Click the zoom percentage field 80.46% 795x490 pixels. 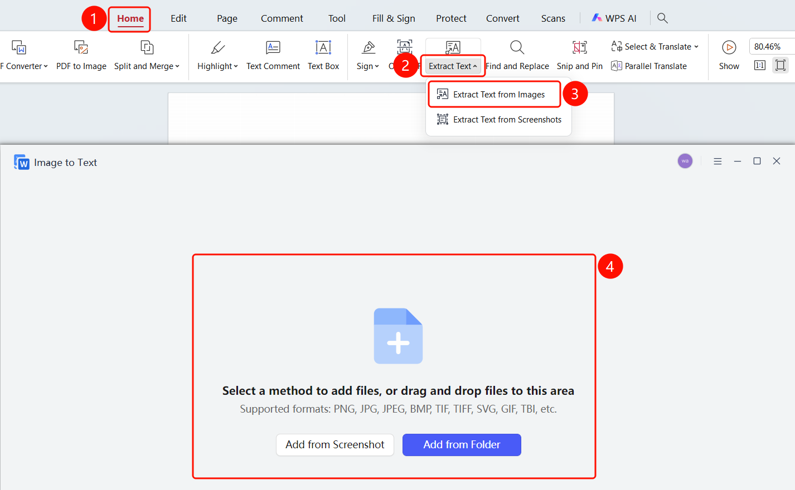click(772, 46)
